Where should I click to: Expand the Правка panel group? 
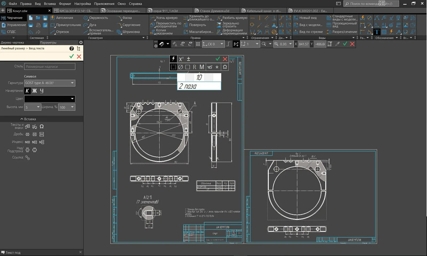point(243,38)
